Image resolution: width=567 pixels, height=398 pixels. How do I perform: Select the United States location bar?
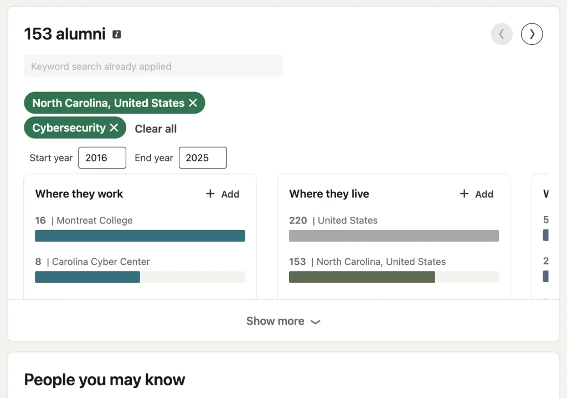point(394,236)
